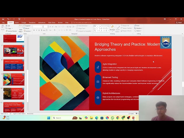Select slide 10 thumbnail
184x138 pixels.
click(x=14, y=94)
